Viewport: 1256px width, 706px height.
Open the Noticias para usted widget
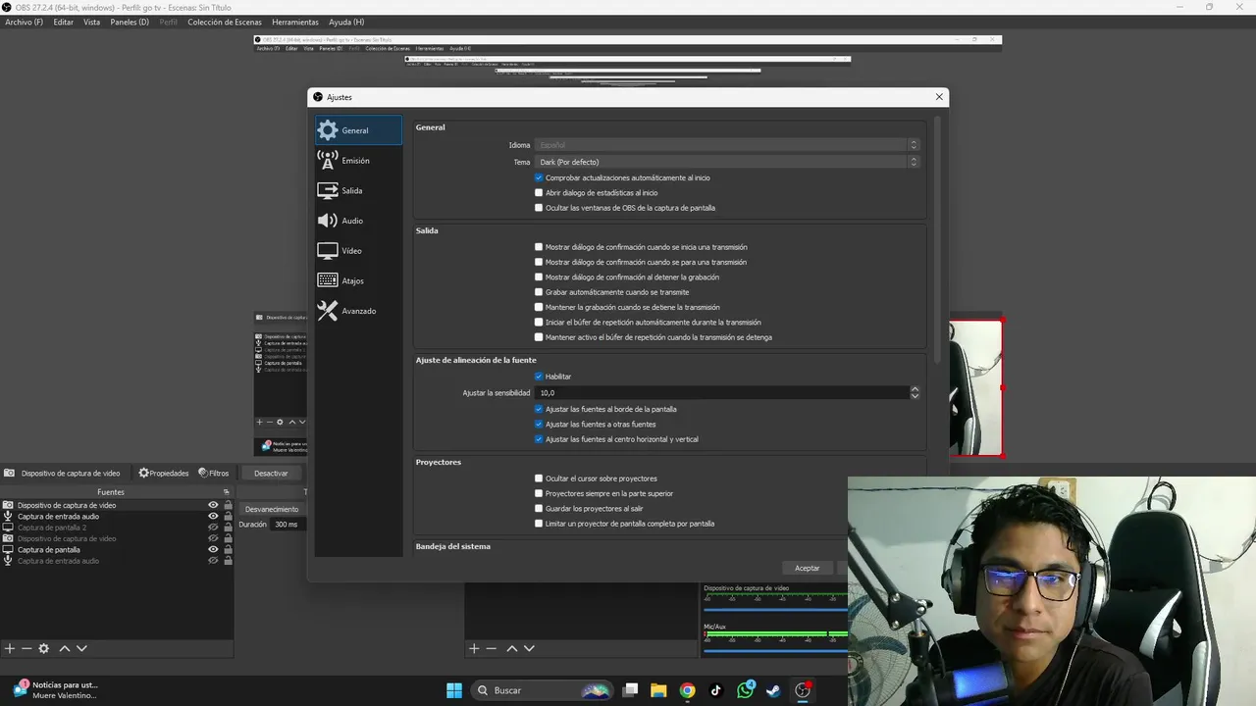[55, 690]
